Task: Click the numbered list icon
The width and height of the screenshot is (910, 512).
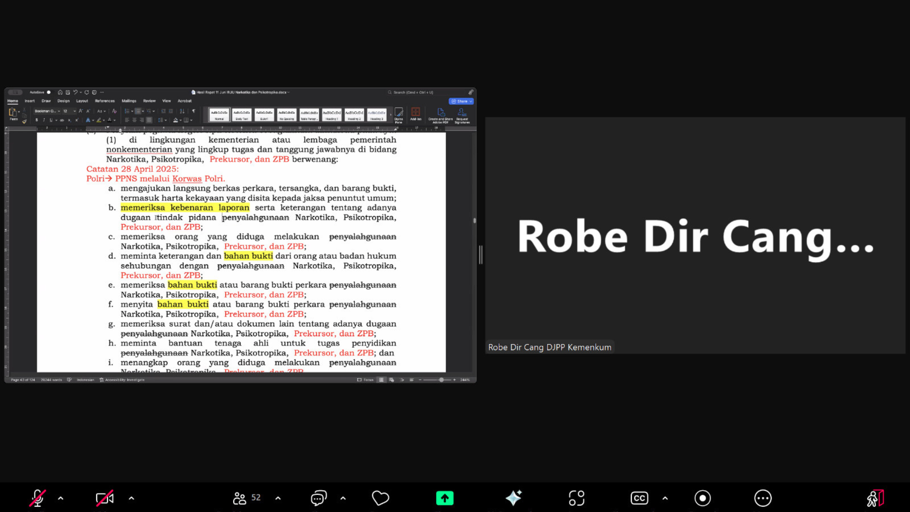Action: [138, 111]
